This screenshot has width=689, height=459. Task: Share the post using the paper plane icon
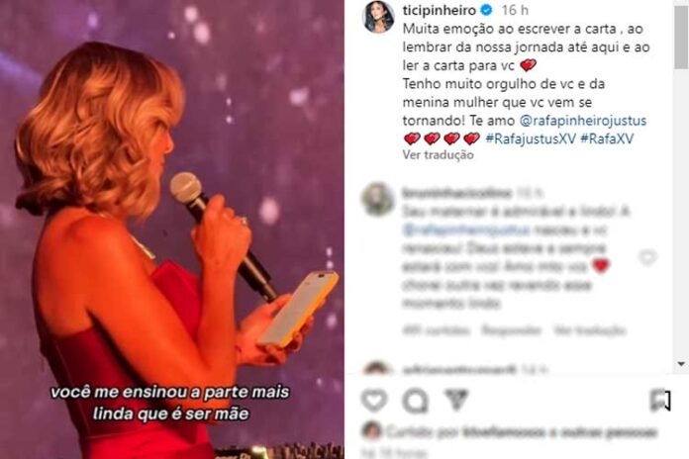[457, 400]
